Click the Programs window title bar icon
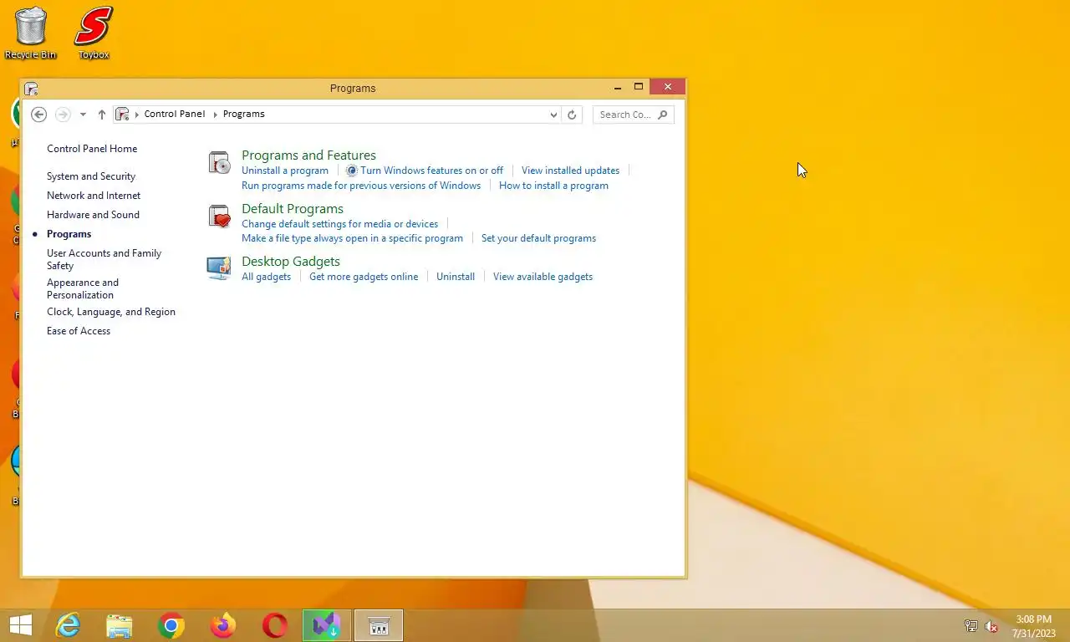Screen dimensions: 1070x642 click(x=32, y=89)
